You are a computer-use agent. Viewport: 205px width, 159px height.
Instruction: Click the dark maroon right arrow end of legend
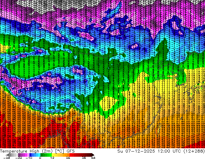(x=93, y=155)
